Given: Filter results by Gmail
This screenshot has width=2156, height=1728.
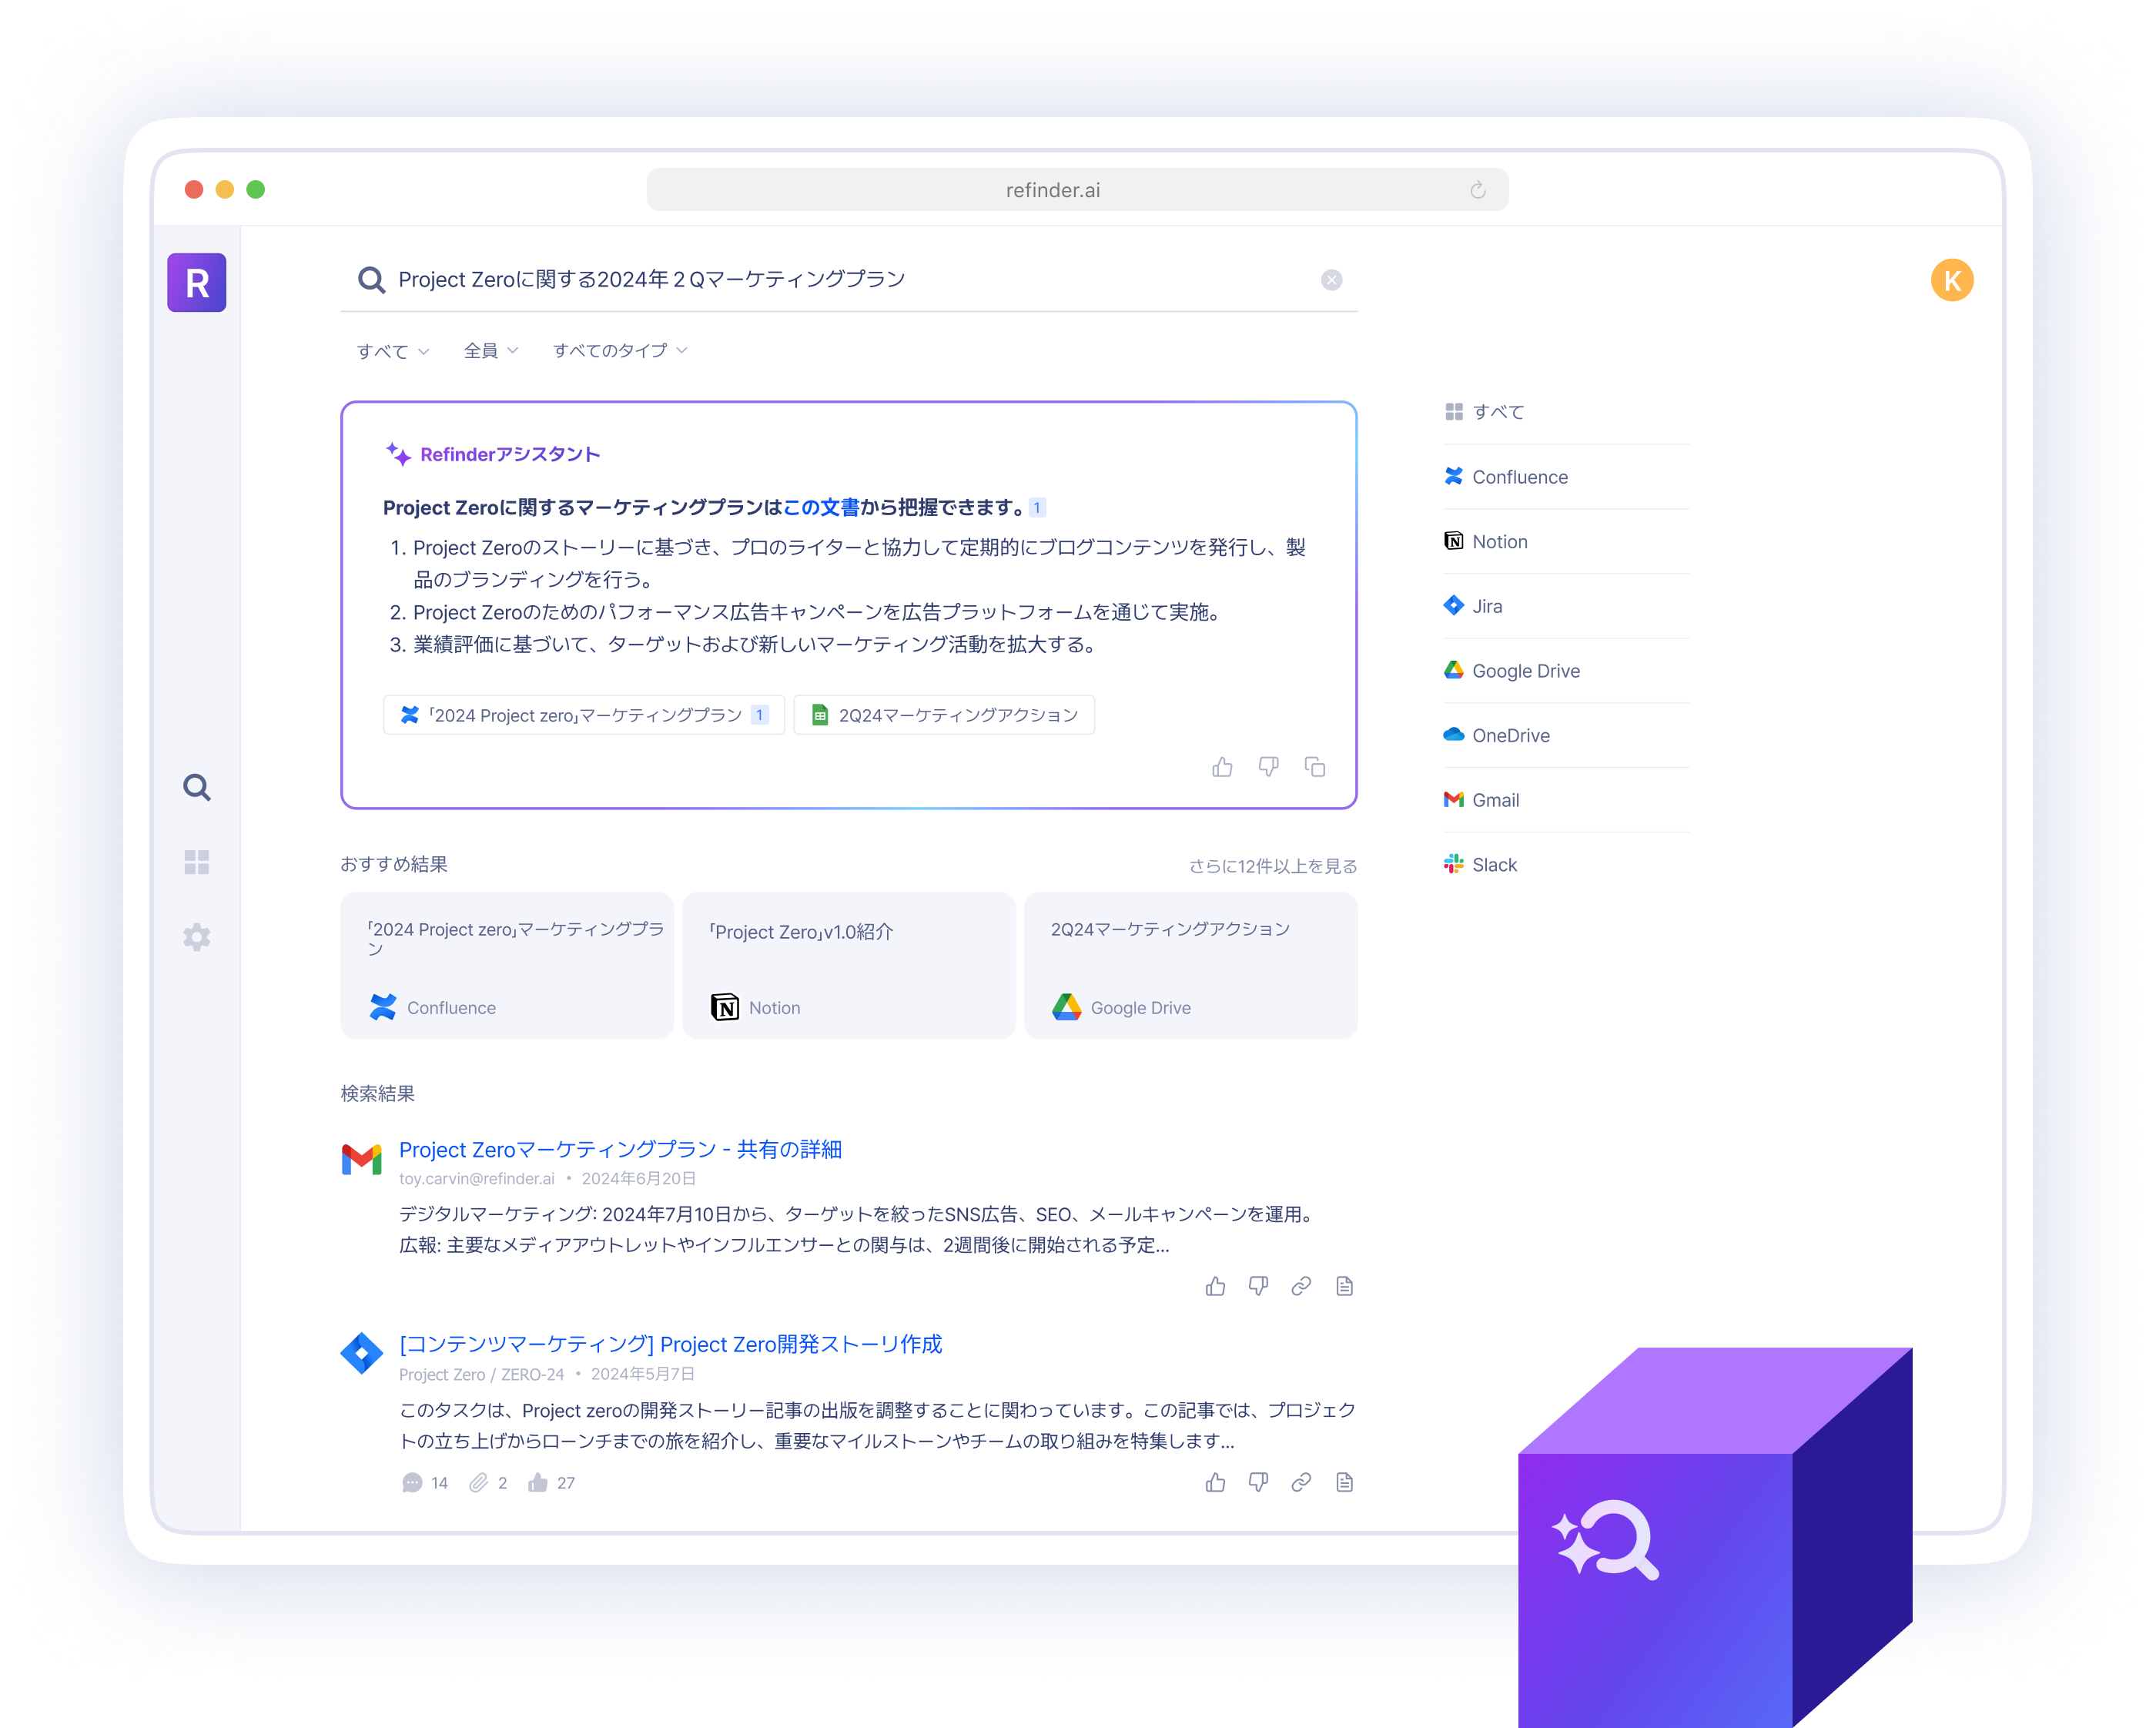Looking at the screenshot, I should point(1566,800).
